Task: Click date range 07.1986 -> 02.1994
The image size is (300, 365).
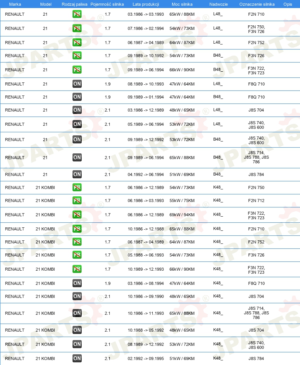Action: tap(145, 28)
